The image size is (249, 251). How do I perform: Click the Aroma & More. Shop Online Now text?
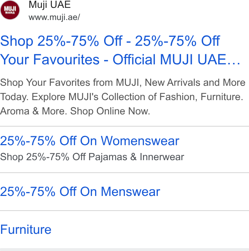(x=75, y=111)
